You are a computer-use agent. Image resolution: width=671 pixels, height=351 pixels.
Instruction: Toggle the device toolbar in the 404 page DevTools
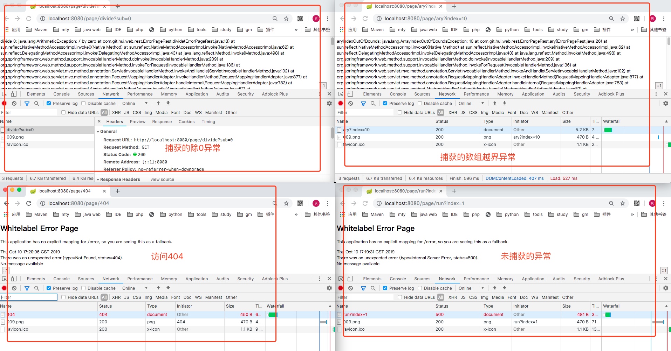14,279
